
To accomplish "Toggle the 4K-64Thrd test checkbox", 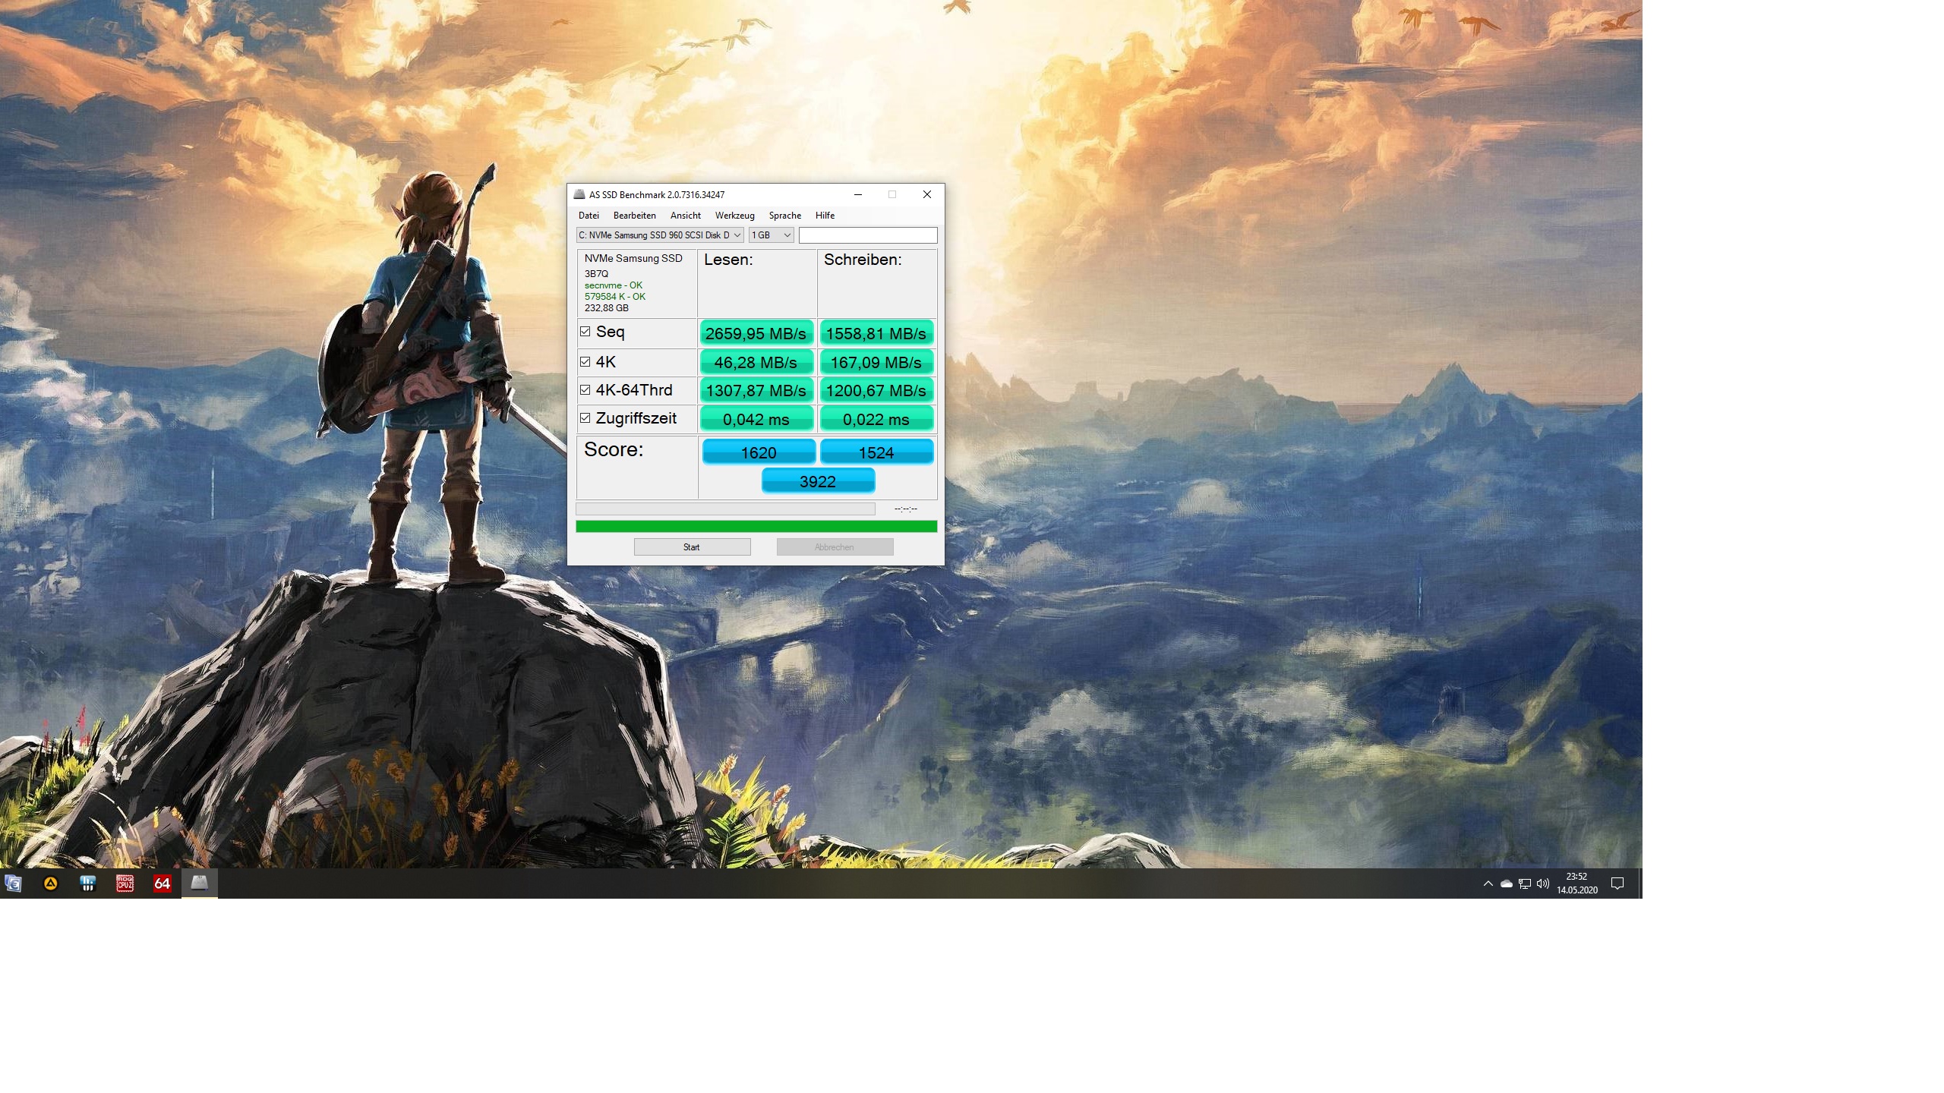I will [x=585, y=390].
